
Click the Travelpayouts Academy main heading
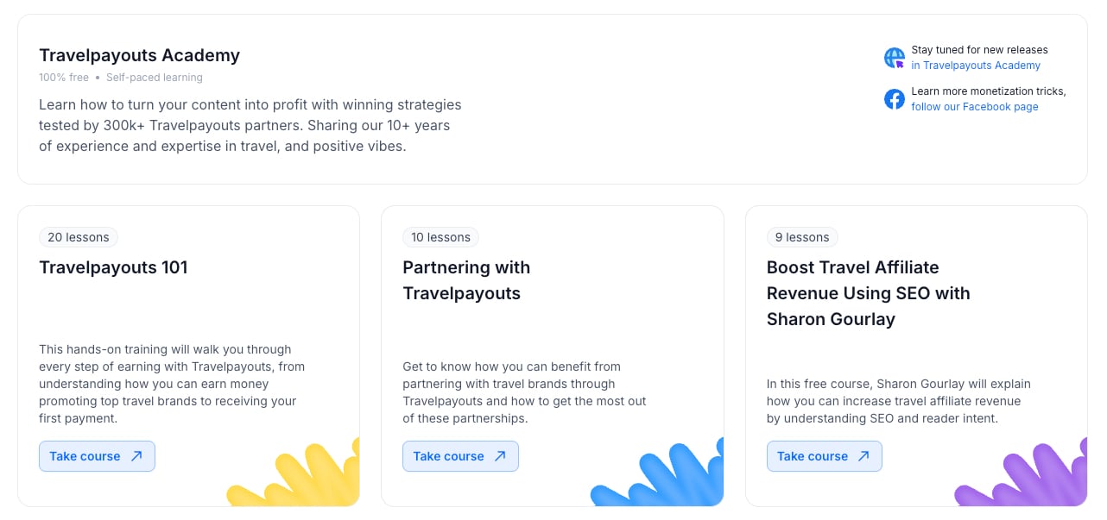point(139,55)
